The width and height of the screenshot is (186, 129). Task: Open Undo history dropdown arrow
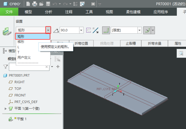(60, 4)
